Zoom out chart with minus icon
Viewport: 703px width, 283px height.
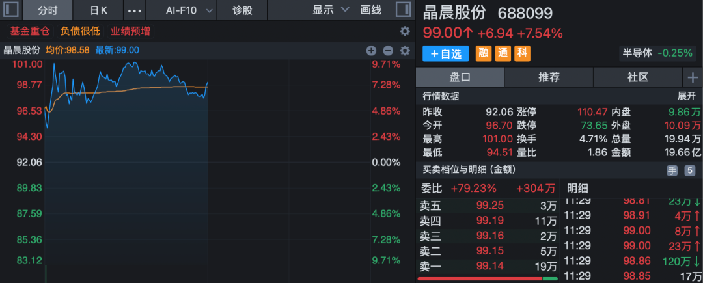tap(388, 51)
